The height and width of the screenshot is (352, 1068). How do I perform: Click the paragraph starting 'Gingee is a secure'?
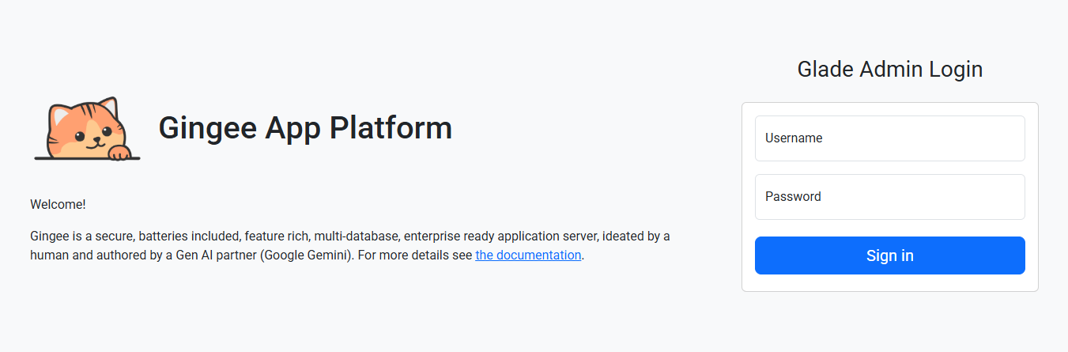[350, 246]
